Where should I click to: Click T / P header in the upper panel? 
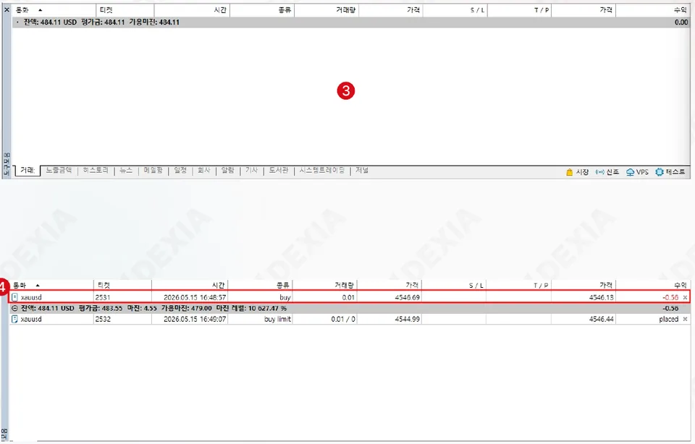520,9
